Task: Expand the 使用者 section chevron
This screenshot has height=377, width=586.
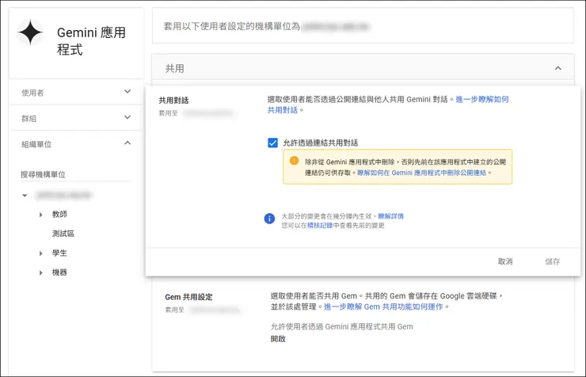Action: 127,92
